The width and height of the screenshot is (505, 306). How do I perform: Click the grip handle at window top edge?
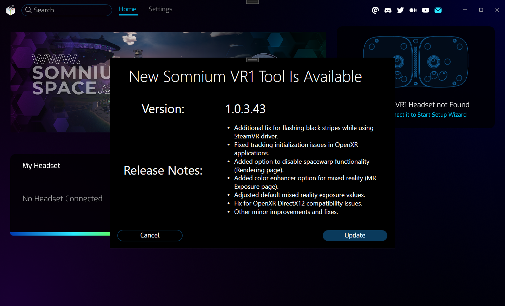(x=252, y=2)
